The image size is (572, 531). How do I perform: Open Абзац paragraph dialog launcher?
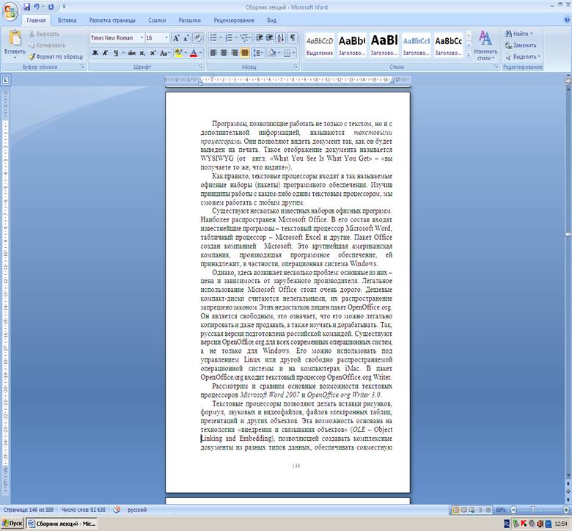point(296,67)
